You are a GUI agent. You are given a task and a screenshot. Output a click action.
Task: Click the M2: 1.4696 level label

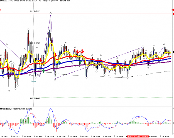[x=35, y=98]
